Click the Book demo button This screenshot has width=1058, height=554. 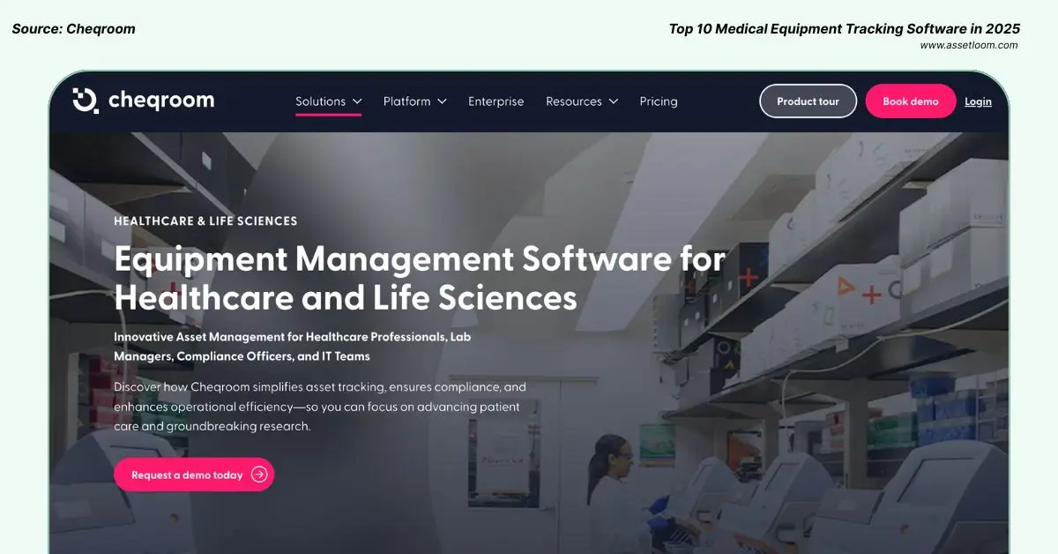pyautogui.click(x=911, y=101)
